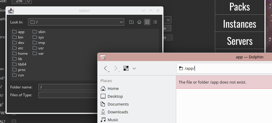
Task: Click the Places heading in Dolphin sidebar
Action: pos(106,81)
